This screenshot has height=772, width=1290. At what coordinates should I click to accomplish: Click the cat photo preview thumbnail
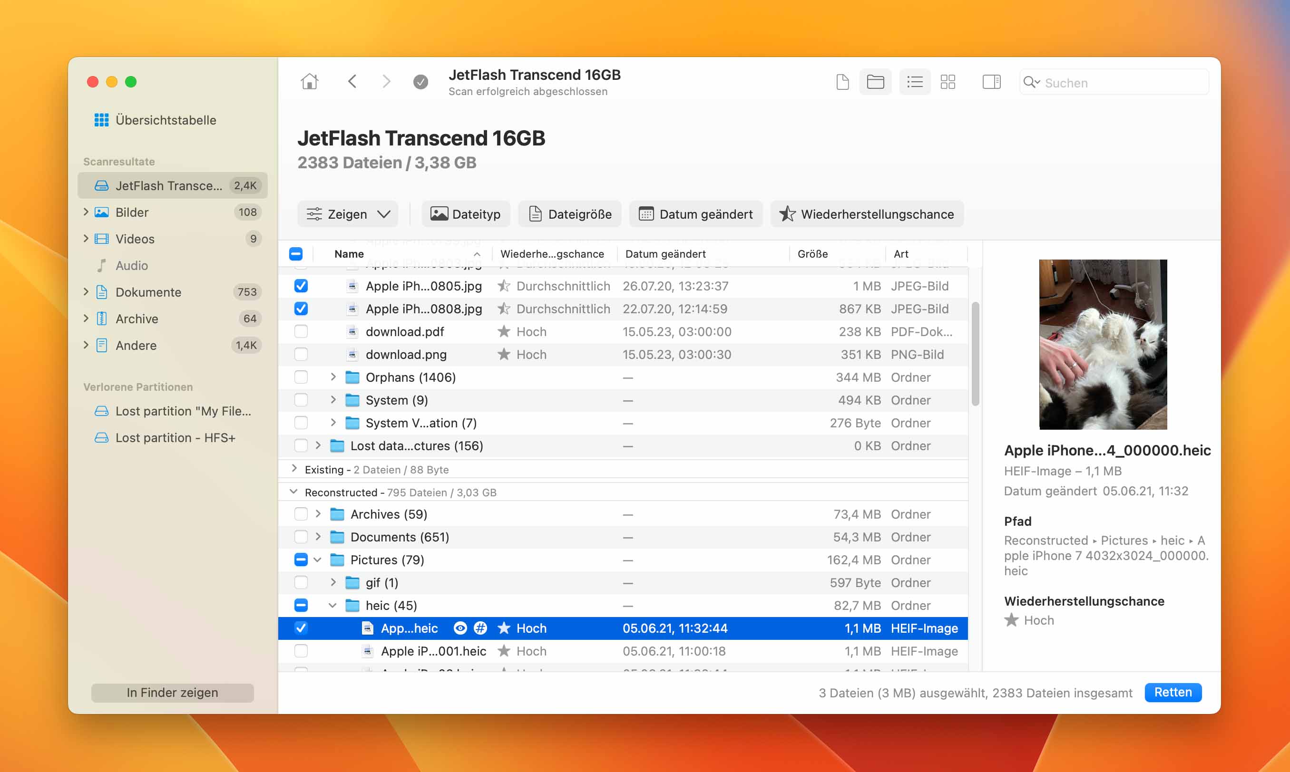pyautogui.click(x=1103, y=344)
